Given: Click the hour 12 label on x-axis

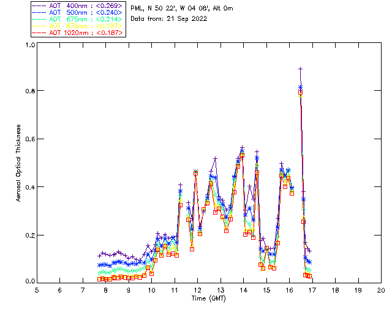Looking at the screenshot, I should pyautogui.click(x=197, y=290).
